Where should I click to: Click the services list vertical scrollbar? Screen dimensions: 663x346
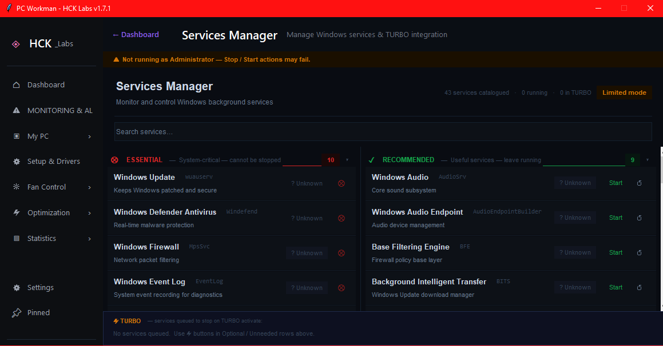coord(661,229)
